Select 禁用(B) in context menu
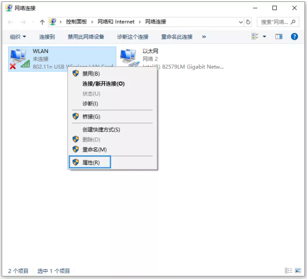Image resolution: width=307 pixels, height=279 pixels. click(91, 74)
